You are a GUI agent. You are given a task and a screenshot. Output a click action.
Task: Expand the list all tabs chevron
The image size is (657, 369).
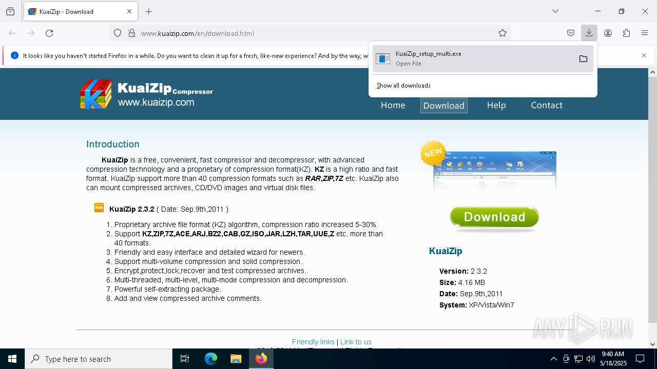tap(555, 11)
